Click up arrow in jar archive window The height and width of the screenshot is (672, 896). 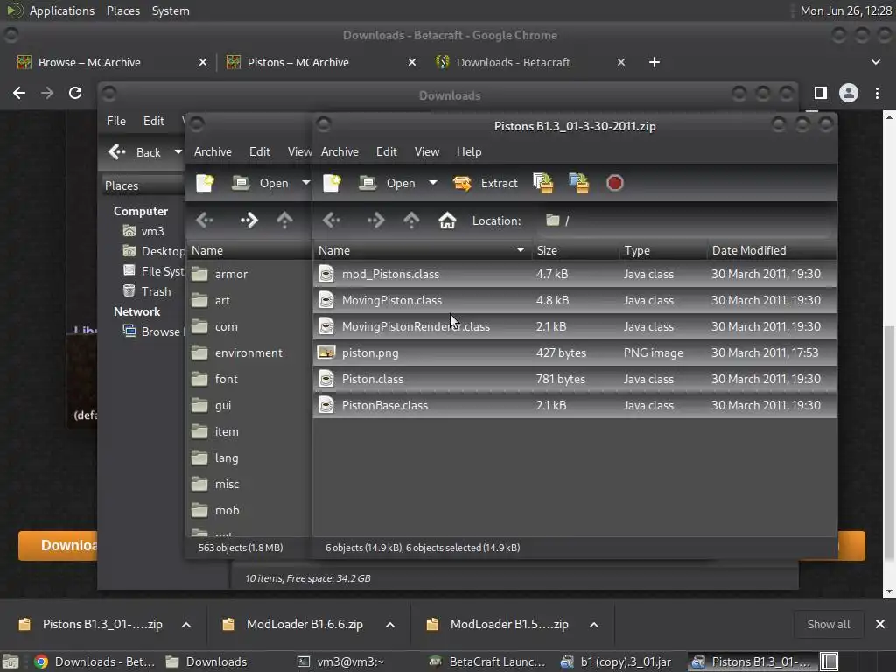click(x=284, y=220)
